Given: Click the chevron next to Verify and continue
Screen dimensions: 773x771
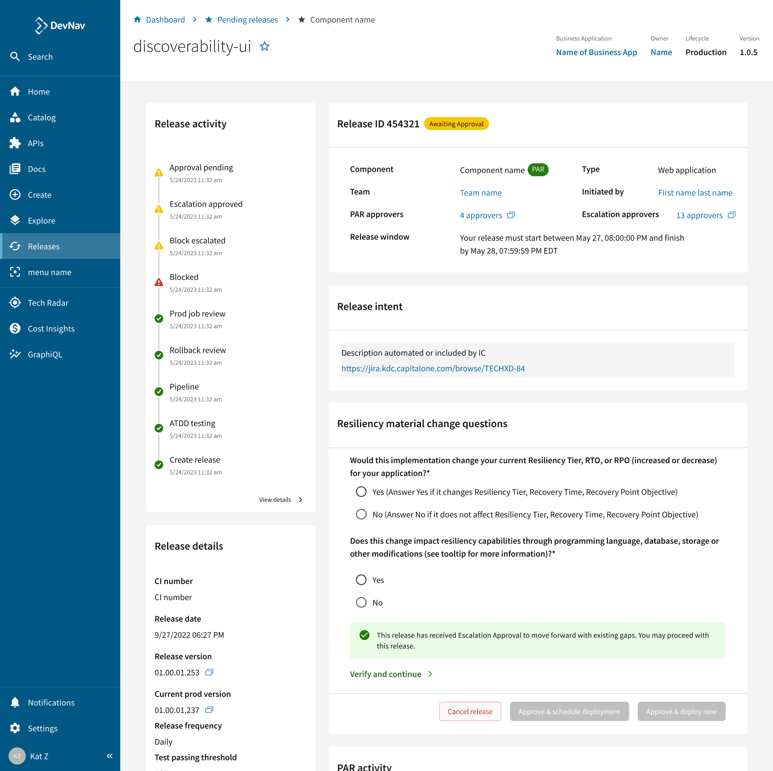Looking at the screenshot, I should tap(430, 674).
